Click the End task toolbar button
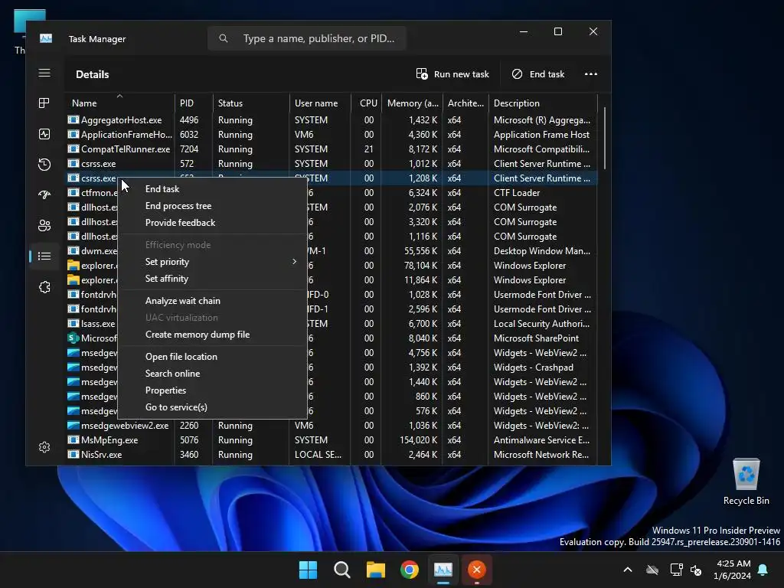Image resolution: width=784 pixels, height=588 pixels. point(538,74)
